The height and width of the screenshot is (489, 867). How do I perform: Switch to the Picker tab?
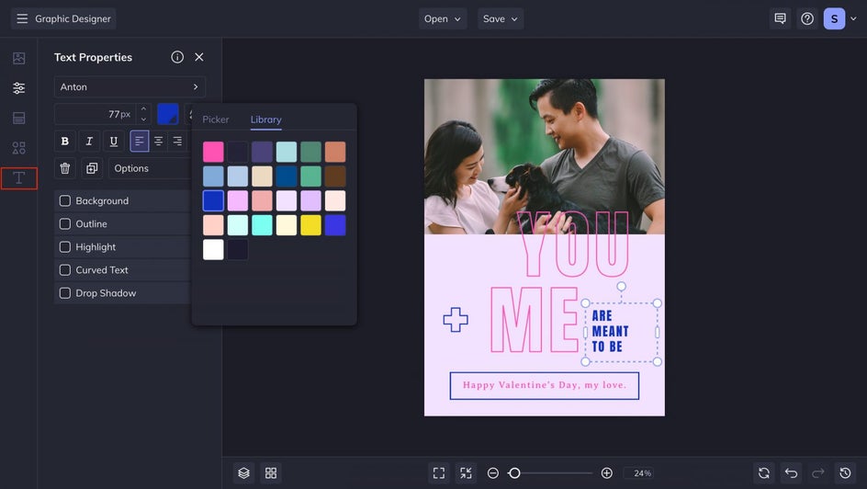click(x=216, y=119)
